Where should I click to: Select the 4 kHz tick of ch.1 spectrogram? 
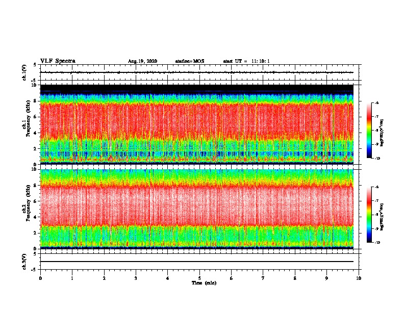click(x=36, y=133)
